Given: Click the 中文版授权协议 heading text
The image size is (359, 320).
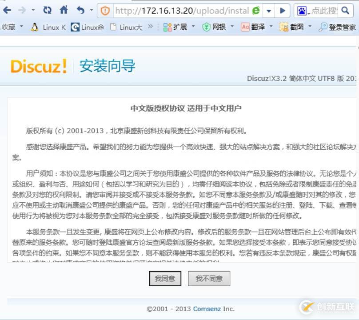Looking at the screenshot, I should coord(158,108).
